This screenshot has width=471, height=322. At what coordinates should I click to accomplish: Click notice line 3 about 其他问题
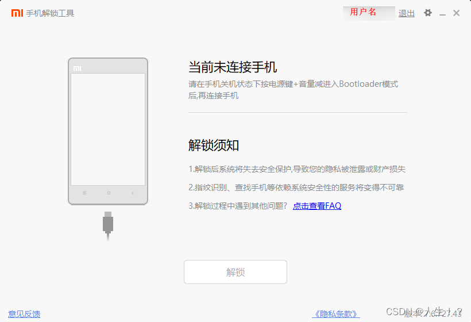[x=238, y=206]
